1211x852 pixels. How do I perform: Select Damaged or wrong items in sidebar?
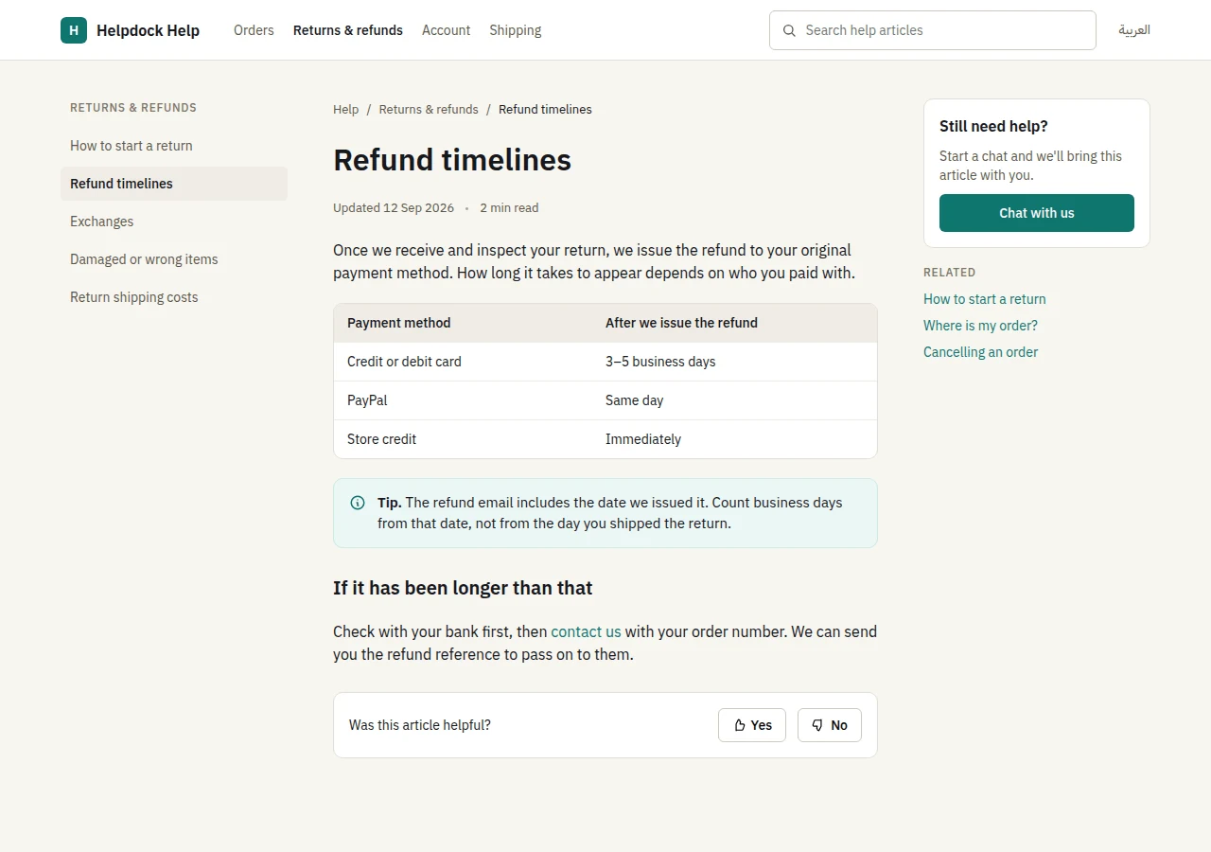click(174, 259)
